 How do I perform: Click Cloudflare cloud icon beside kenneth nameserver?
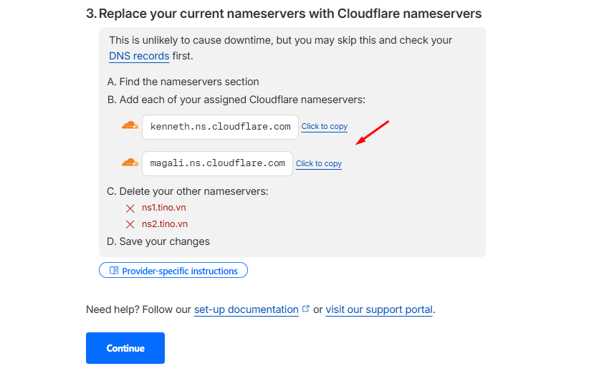point(130,125)
